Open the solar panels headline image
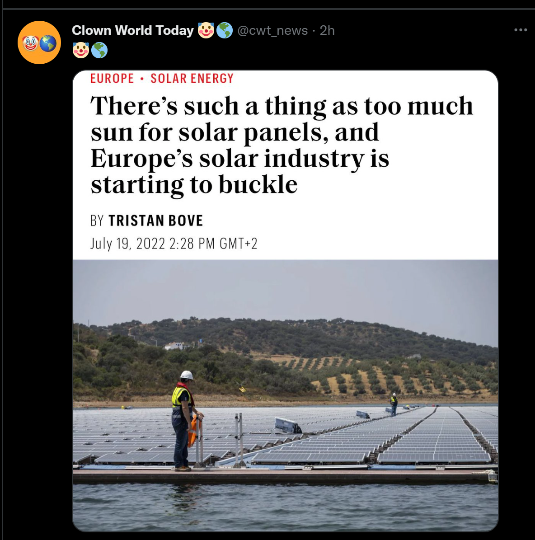Image resolution: width=535 pixels, height=540 pixels. point(286,301)
